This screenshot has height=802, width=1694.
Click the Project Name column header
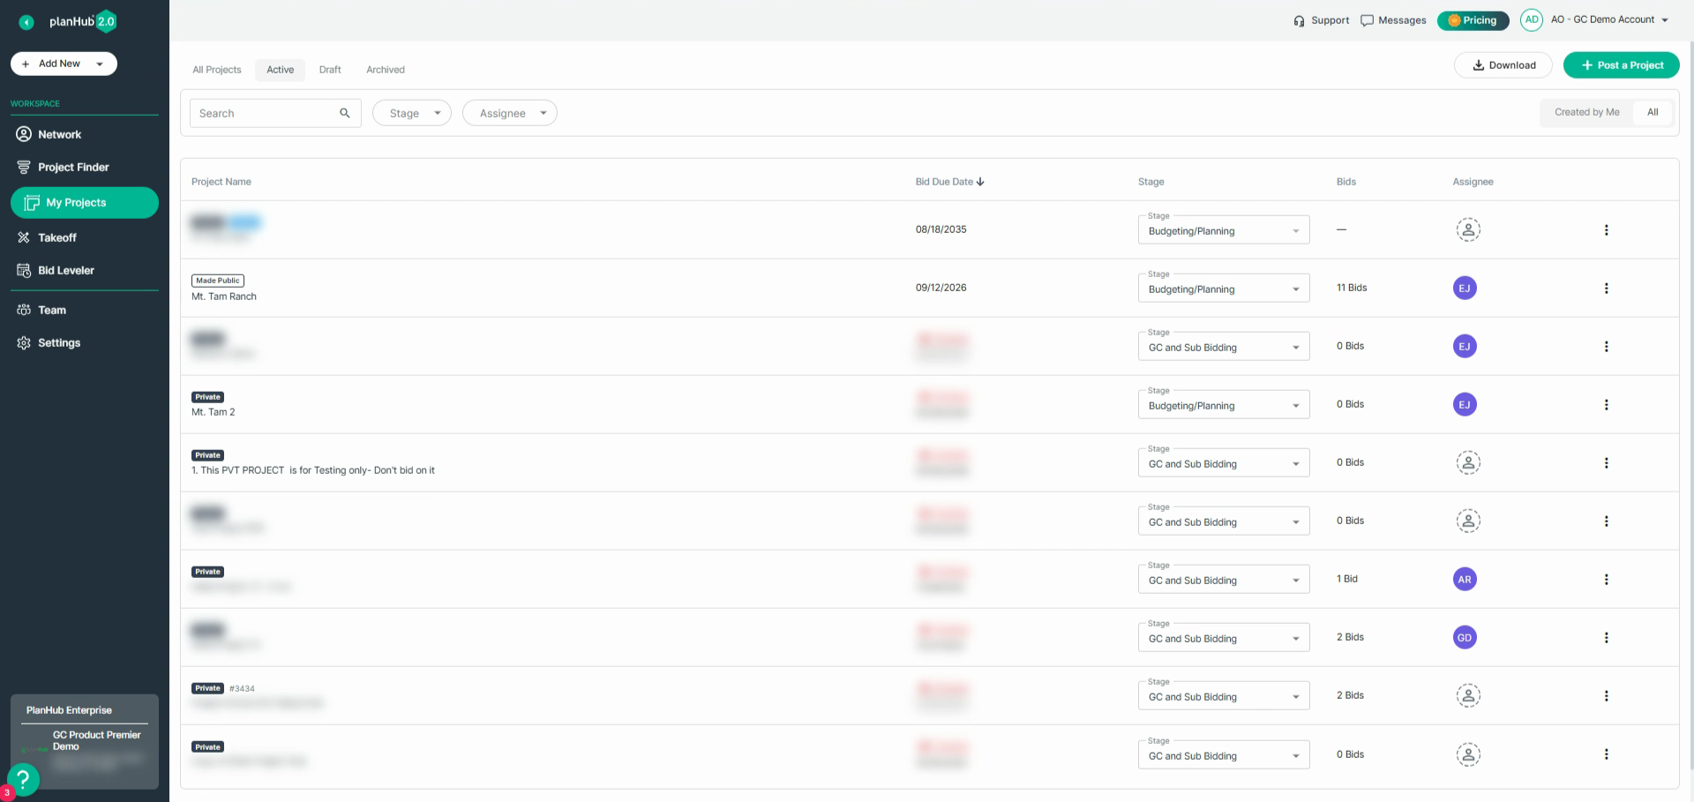pos(221,182)
